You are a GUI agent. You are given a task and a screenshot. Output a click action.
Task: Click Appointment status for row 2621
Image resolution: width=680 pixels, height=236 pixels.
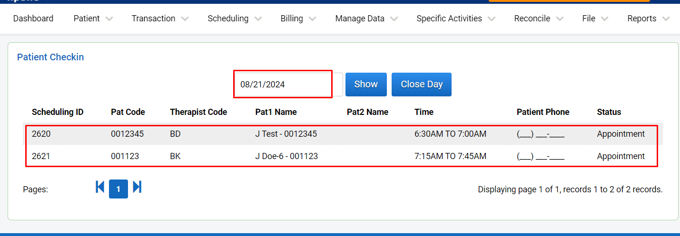621,156
